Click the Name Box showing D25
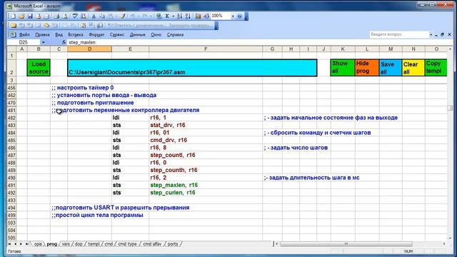Image resolution: width=457 pixels, height=257 pixels. click(24, 42)
